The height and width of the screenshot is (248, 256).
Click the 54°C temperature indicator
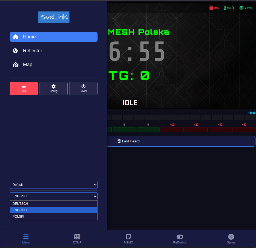pos(229,8)
